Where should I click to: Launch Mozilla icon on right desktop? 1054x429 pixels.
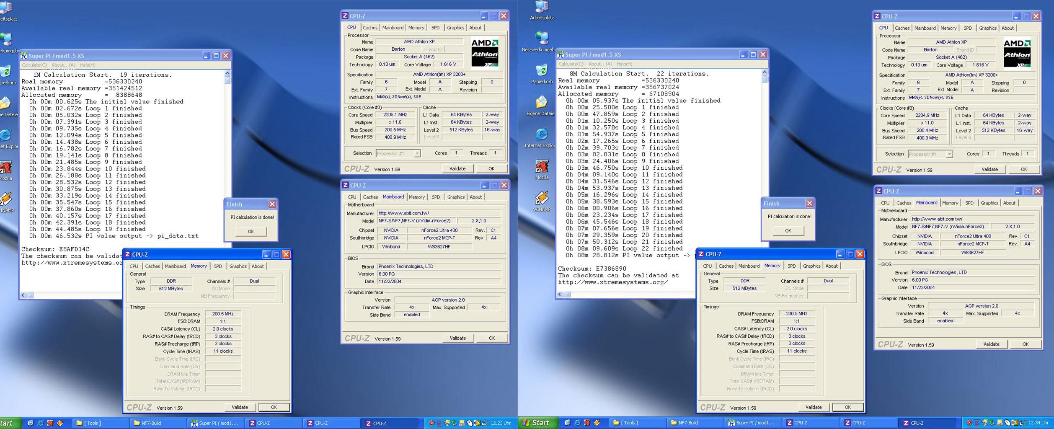tap(542, 166)
